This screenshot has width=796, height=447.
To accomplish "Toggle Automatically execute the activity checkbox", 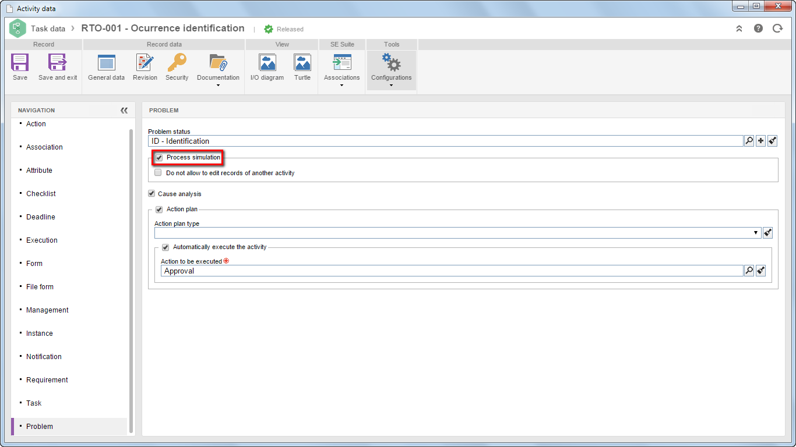I will pyautogui.click(x=165, y=247).
